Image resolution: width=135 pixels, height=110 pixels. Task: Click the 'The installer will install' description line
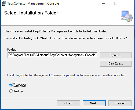[x=56, y=31]
